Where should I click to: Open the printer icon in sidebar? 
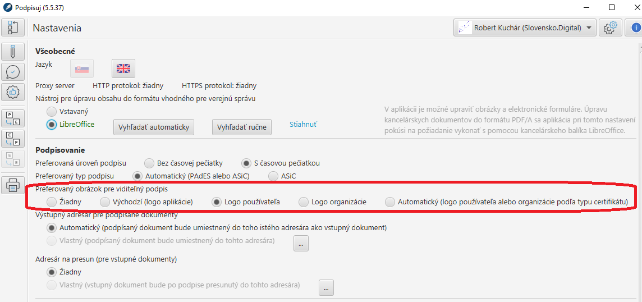[x=13, y=185]
